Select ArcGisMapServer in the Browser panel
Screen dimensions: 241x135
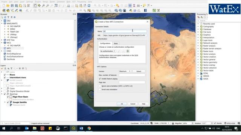coord(14,54)
